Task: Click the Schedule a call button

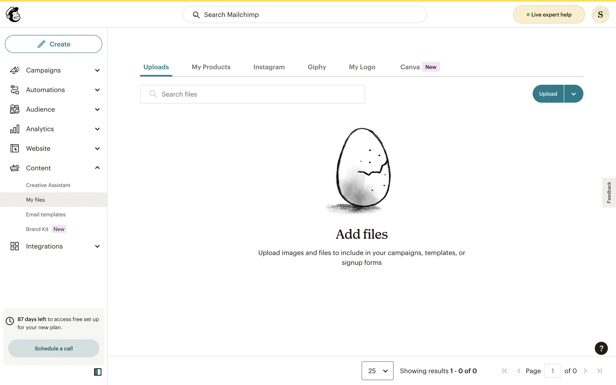Action: pos(54,348)
